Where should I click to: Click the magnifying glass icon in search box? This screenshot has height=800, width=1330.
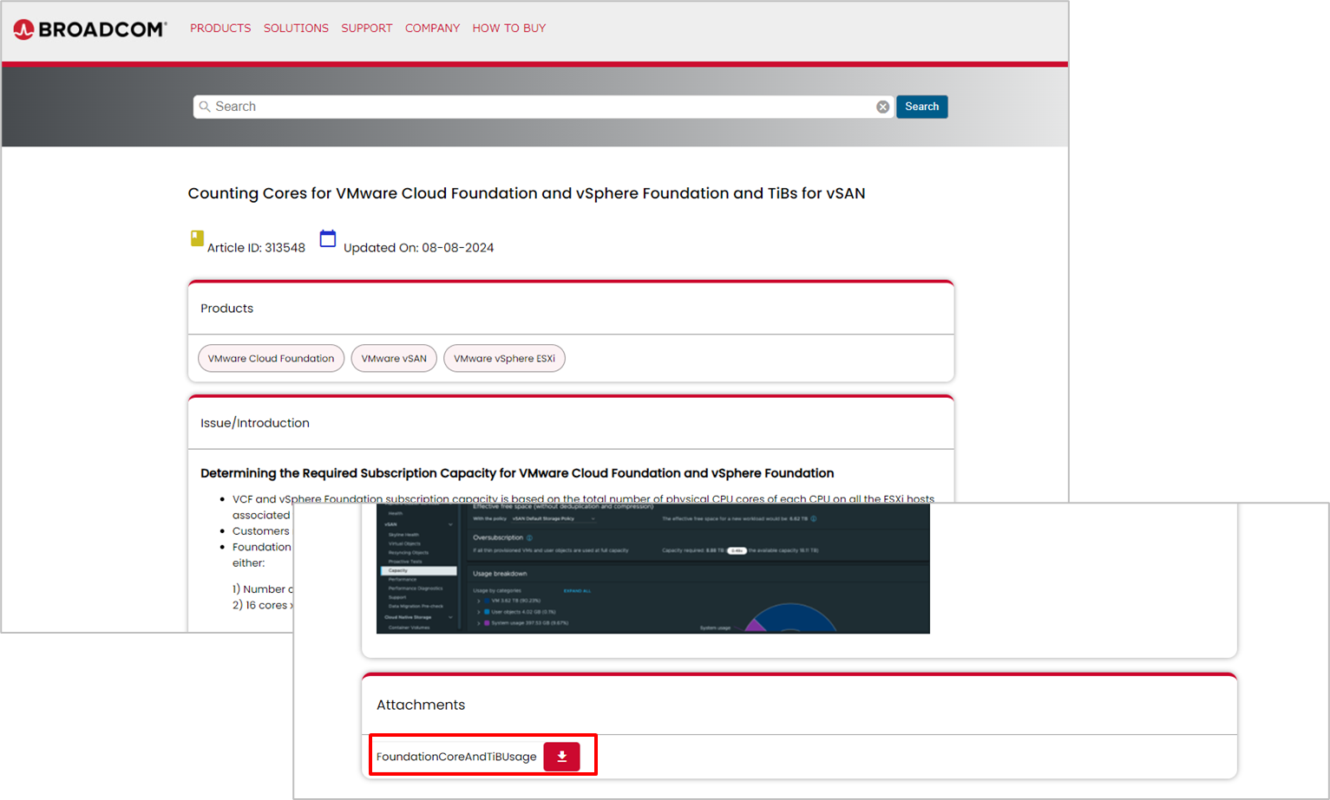point(205,107)
